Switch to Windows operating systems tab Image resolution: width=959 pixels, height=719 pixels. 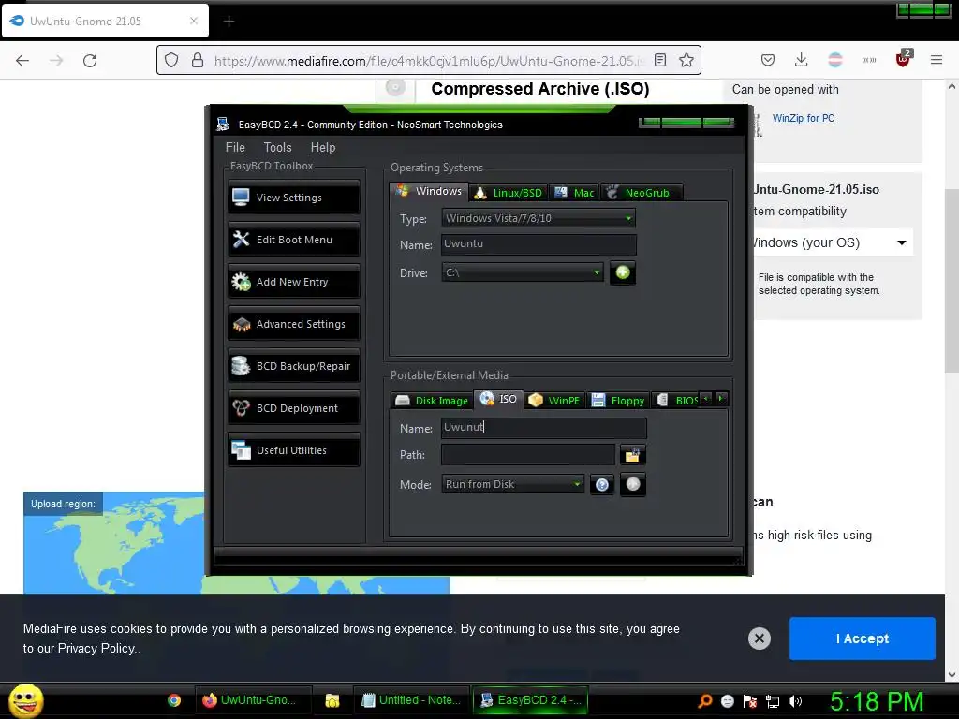(429, 191)
